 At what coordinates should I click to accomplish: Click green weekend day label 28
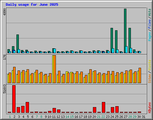[130, 117]
